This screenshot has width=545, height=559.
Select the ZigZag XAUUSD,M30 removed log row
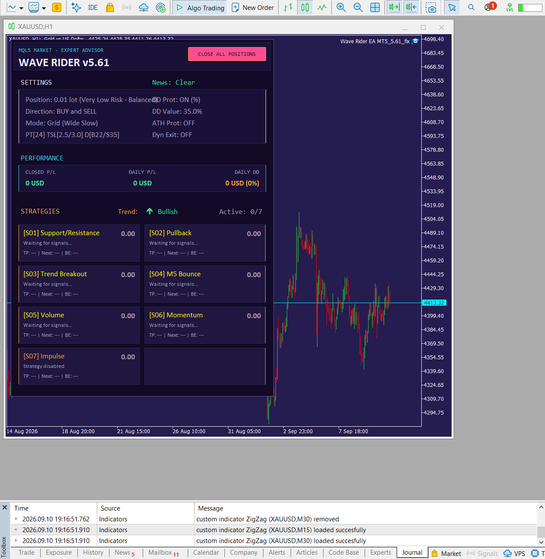[273, 519]
